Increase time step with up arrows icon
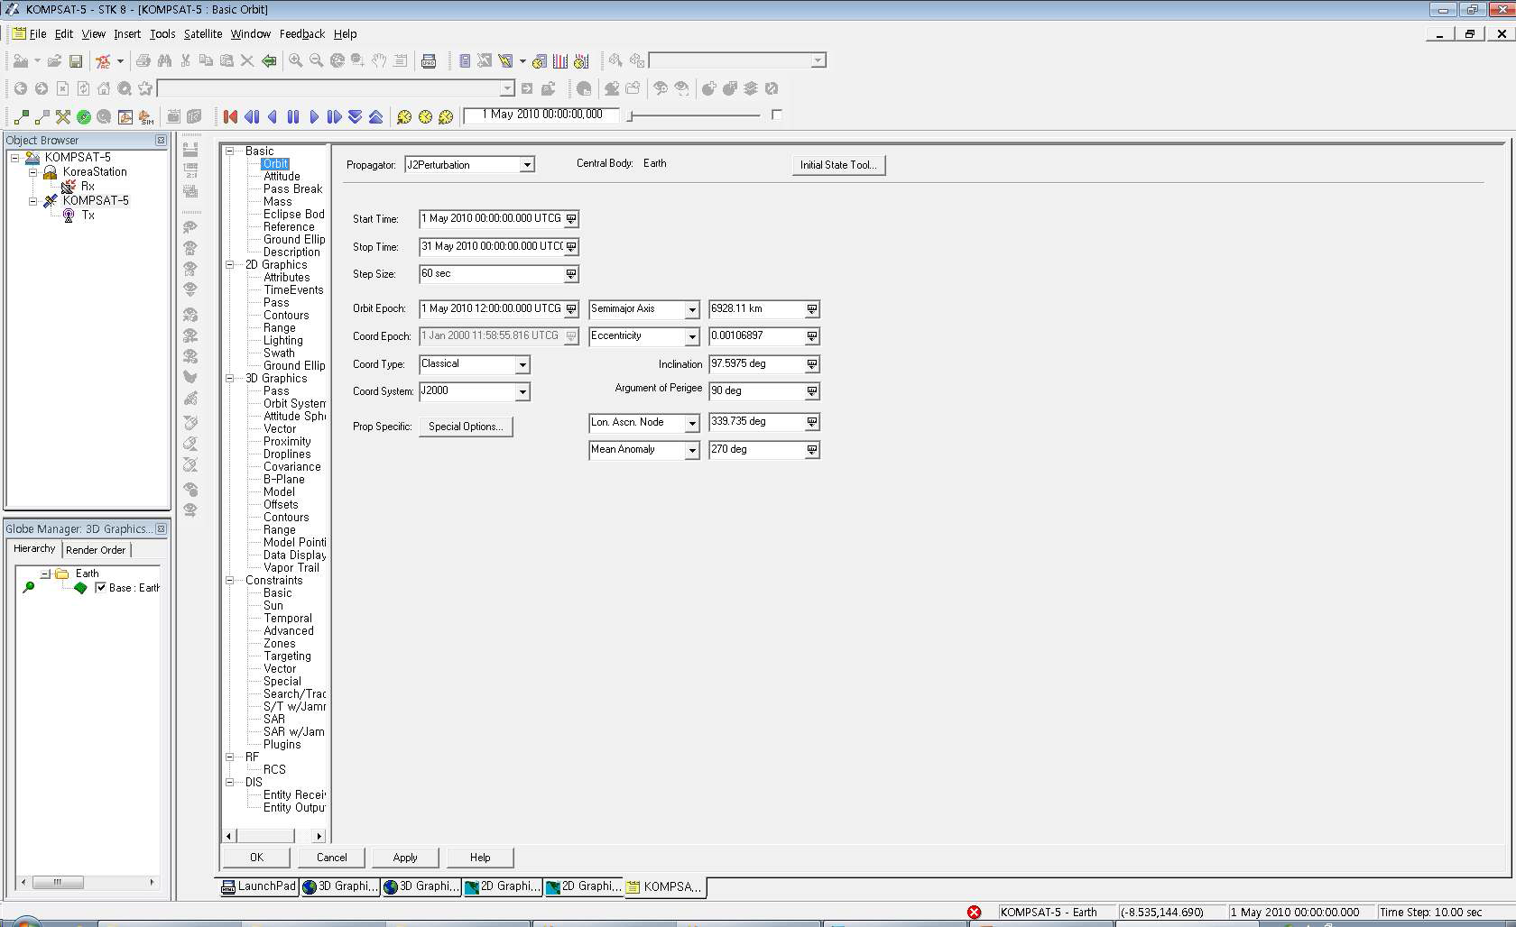The width and height of the screenshot is (1516, 927). (376, 116)
